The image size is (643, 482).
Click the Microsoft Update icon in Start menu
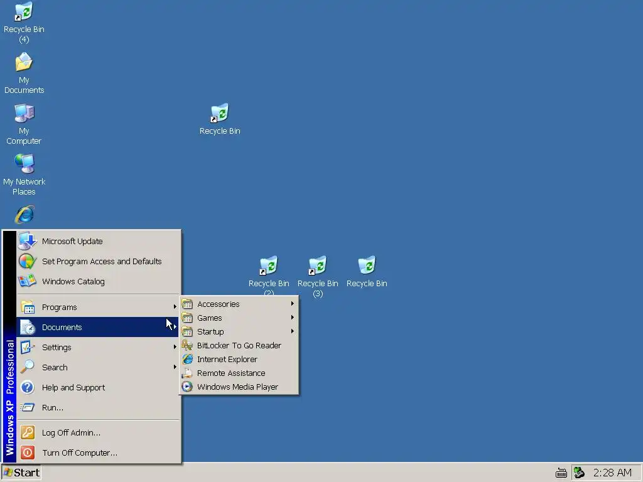(28, 241)
